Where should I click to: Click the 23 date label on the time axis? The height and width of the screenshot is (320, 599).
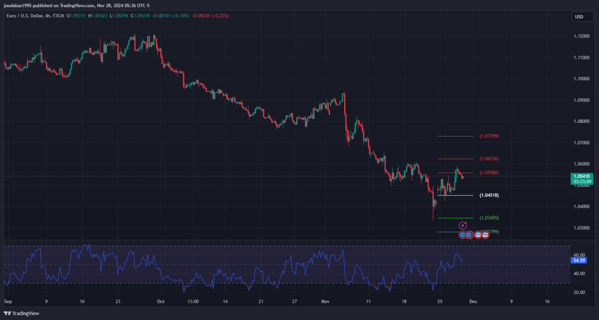pyautogui.click(x=117, y=302)
